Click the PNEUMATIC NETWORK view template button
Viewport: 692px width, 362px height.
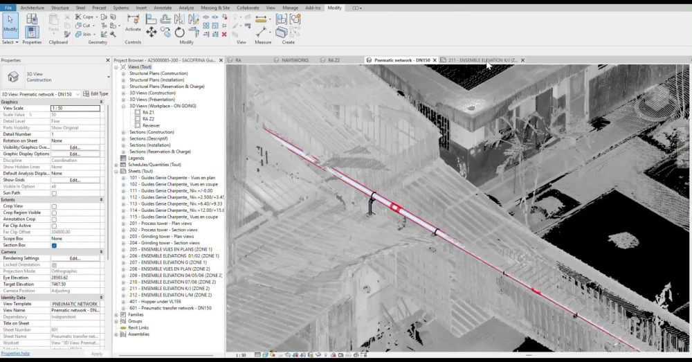coord(75,304)
